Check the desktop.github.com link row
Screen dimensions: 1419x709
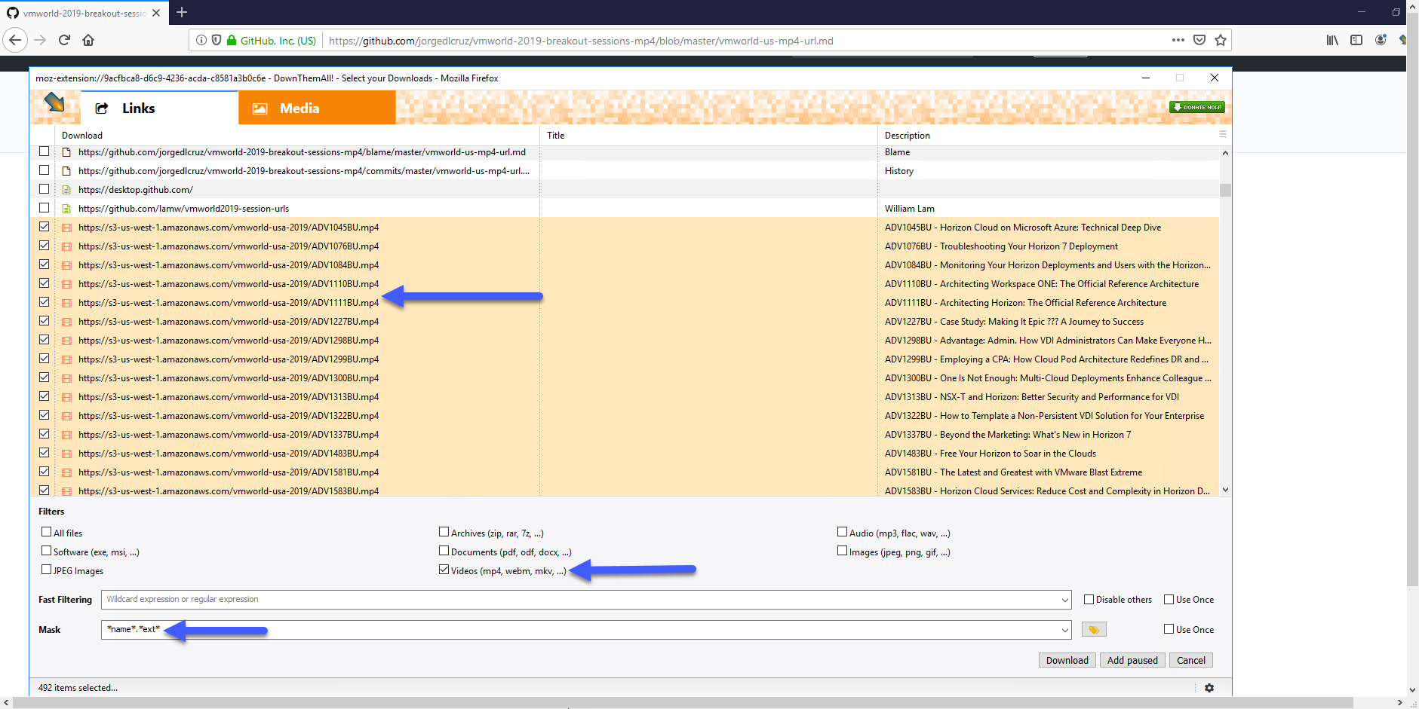click(x=45, y=189)
